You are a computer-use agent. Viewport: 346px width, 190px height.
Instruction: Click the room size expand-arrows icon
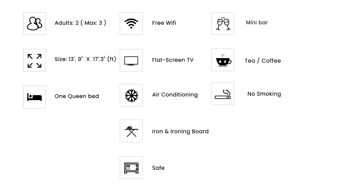point(34,60)
